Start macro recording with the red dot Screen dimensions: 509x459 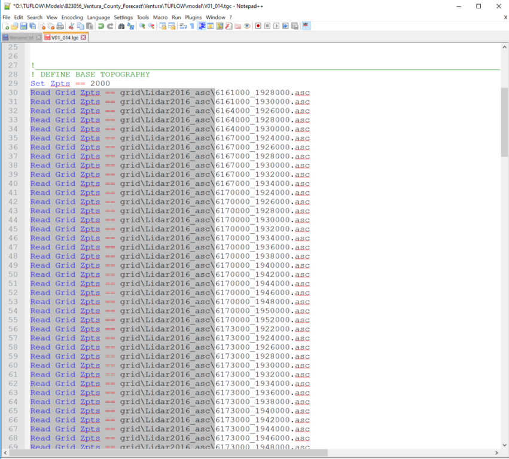[x=258, y=26]
